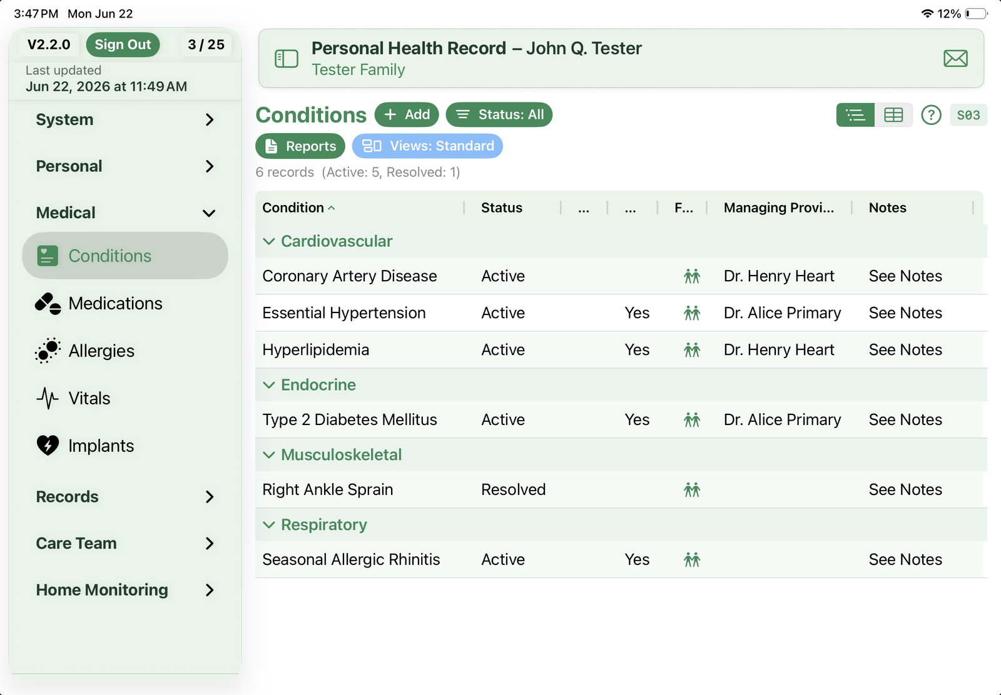
Task: Select Seasonal Allergic Rhinitis row
Action: pos(621,560)
